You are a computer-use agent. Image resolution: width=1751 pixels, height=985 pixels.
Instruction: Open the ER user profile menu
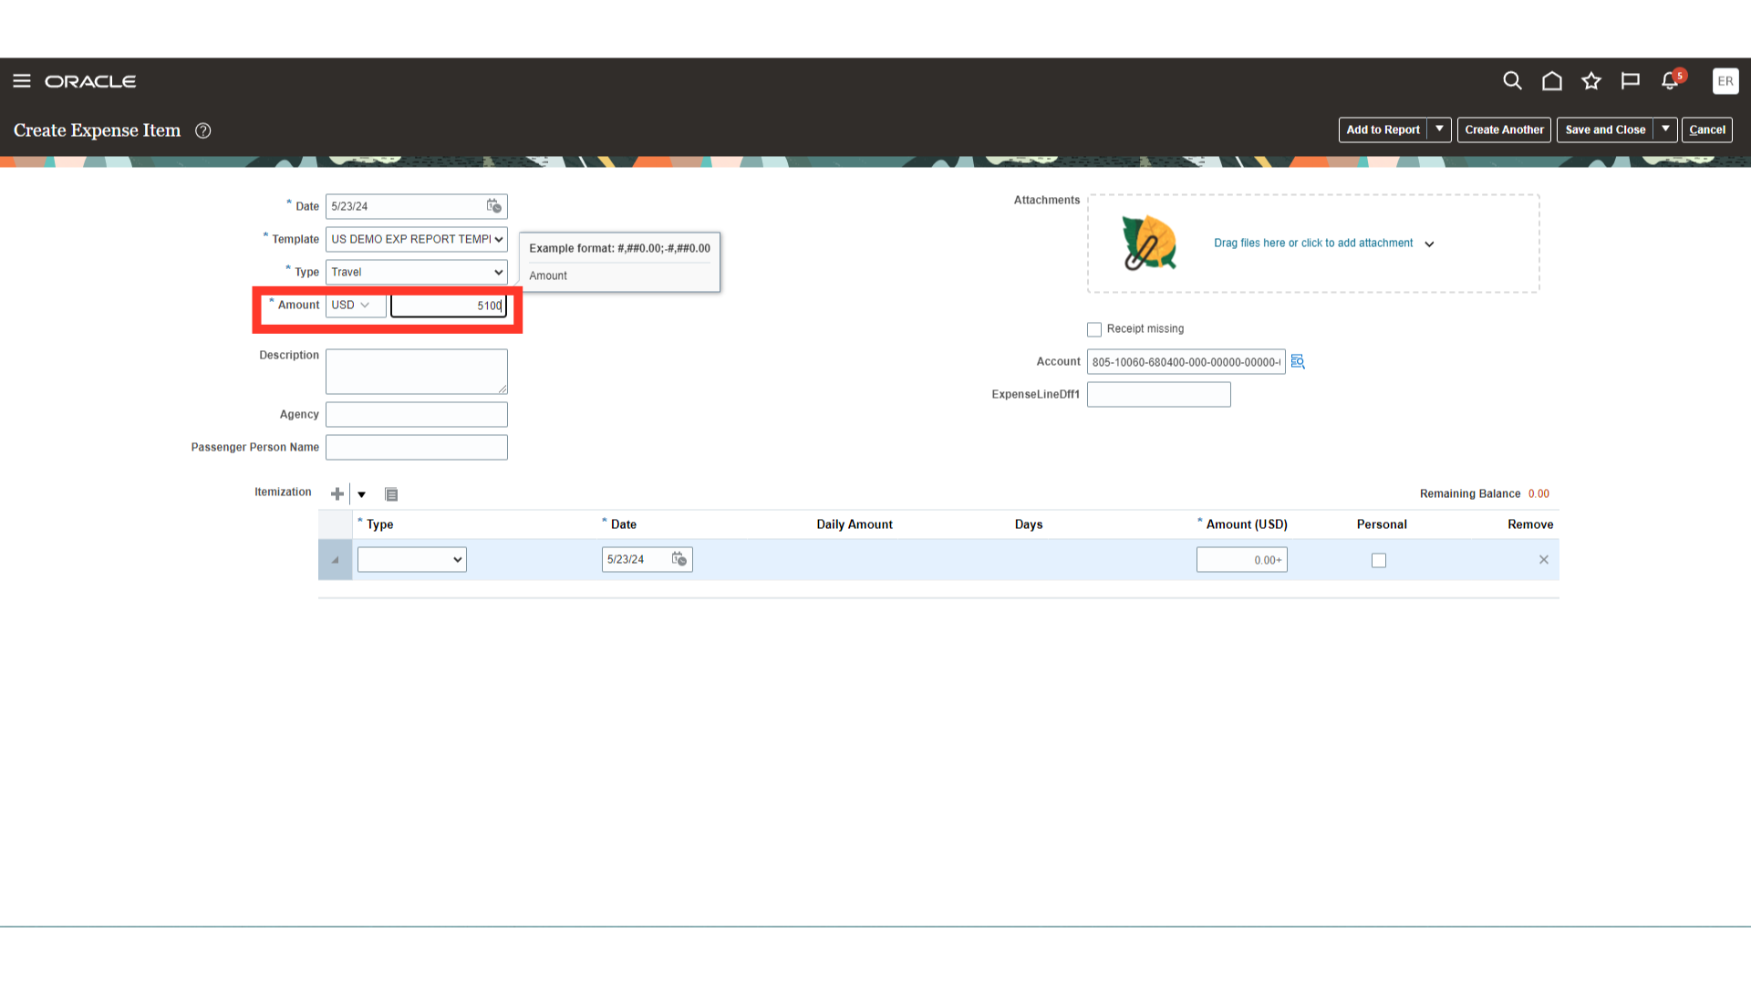pos(1725,81)
